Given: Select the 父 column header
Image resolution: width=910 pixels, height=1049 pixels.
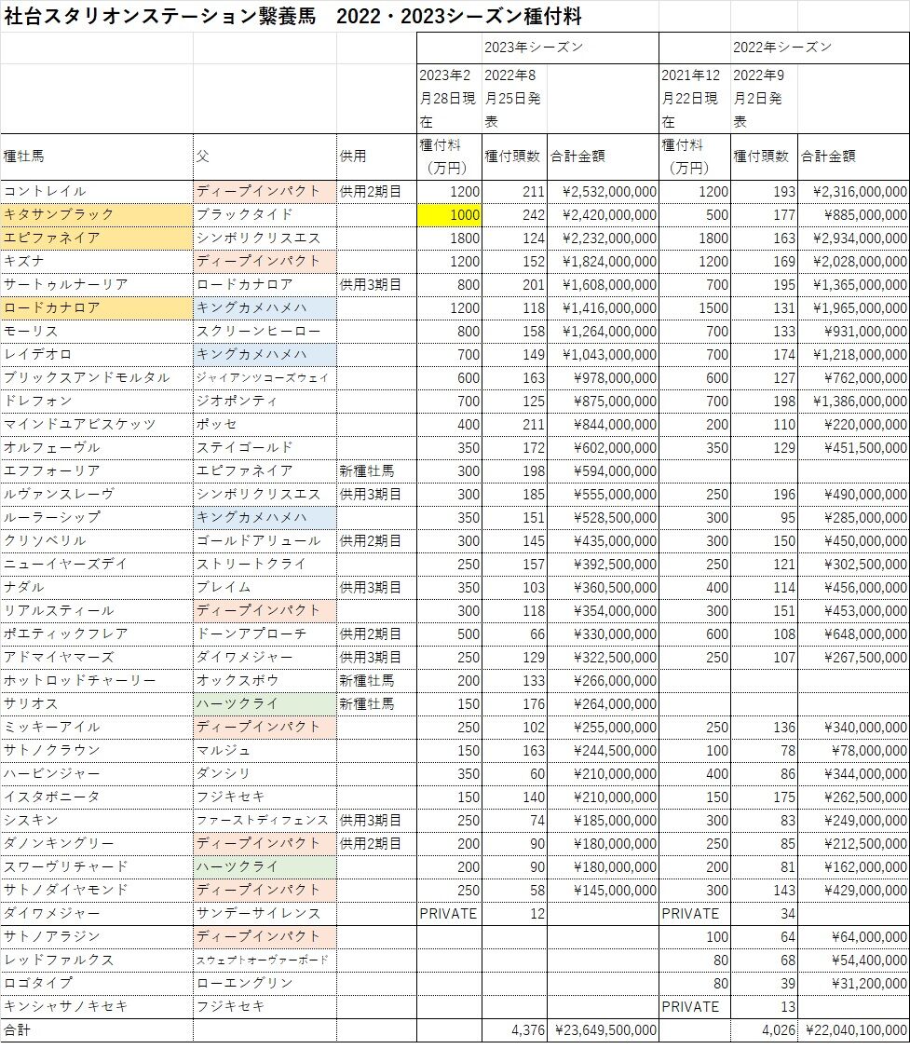Looking at the screenshot, I should (265, 157).
